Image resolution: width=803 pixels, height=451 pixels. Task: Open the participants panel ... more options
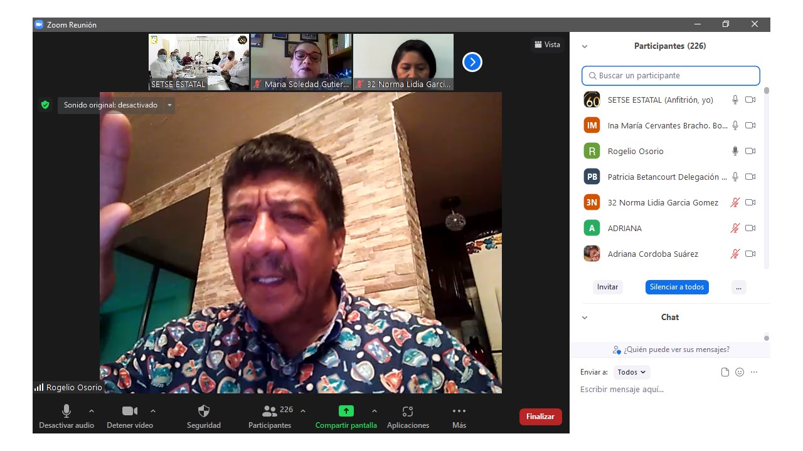point(739,287)
